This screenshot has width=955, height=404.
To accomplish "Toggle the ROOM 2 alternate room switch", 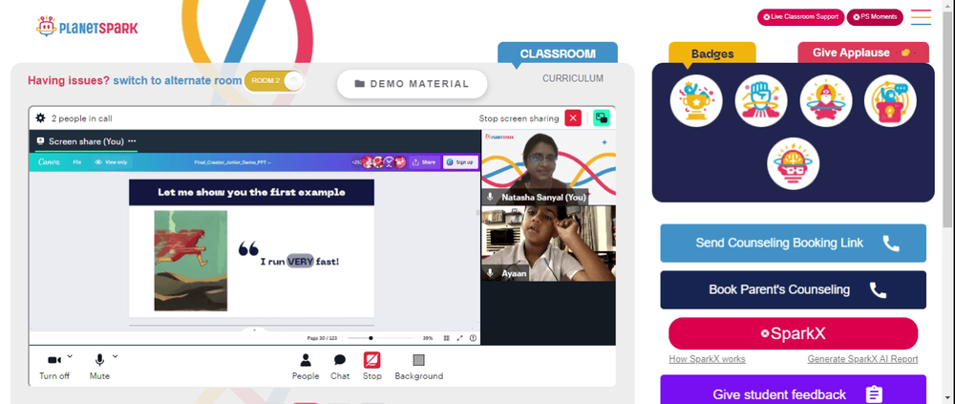I will (273, 81).
